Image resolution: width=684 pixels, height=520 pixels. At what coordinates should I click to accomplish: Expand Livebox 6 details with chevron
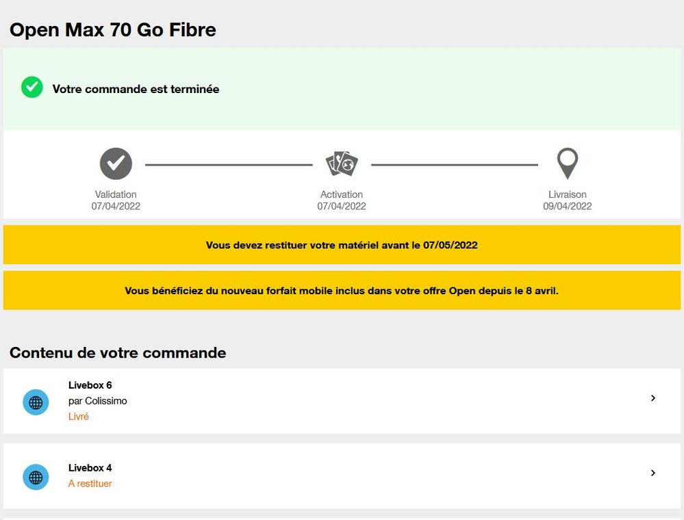coord(653,398)
